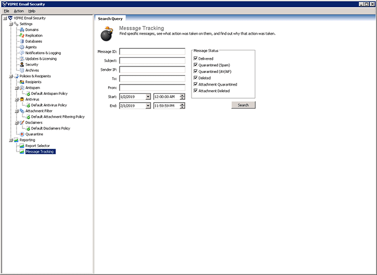Image resolution: width=377 pixels, height=275 pixels.
Task: Select the Databases icon in Settings
Action: pyautogui.click(x=21, y=41)
